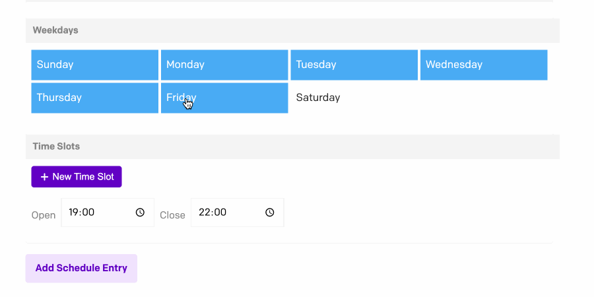The image size is (594, 297).
Task: Toggle Monday weekday off
Action: point(224,65)
